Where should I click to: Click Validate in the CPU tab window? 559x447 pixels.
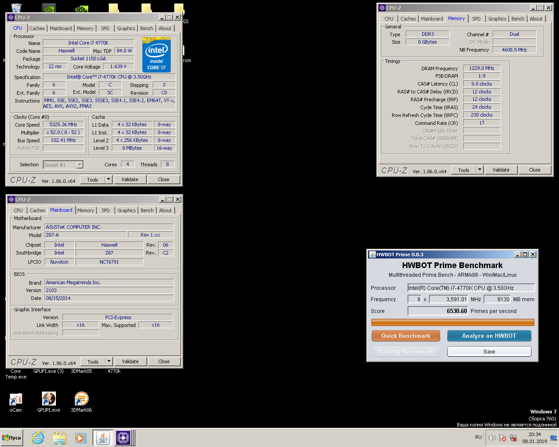click(x=130, y=179)
